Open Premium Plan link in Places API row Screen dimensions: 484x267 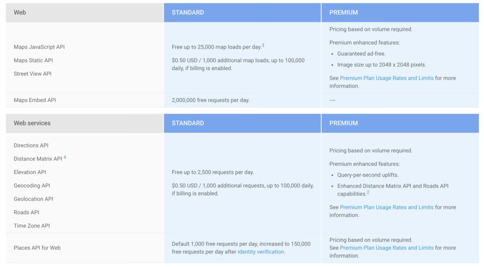pyautogui.click(x=386, y=248)
